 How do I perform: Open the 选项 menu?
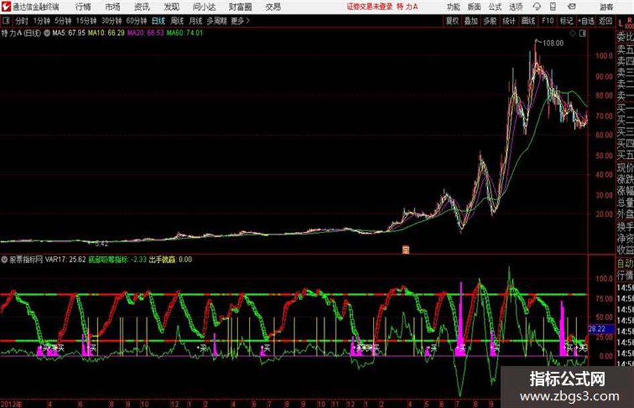click(515, 7)
